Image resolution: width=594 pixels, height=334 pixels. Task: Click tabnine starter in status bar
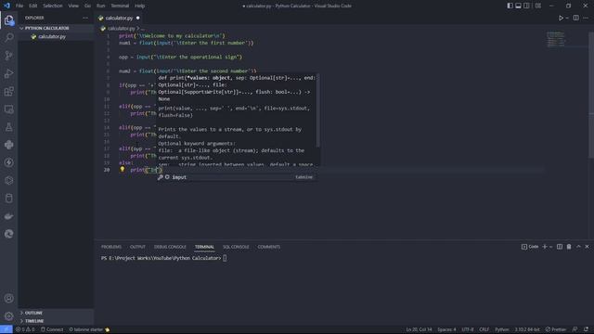pyautogui.click(x=89, y=329)
